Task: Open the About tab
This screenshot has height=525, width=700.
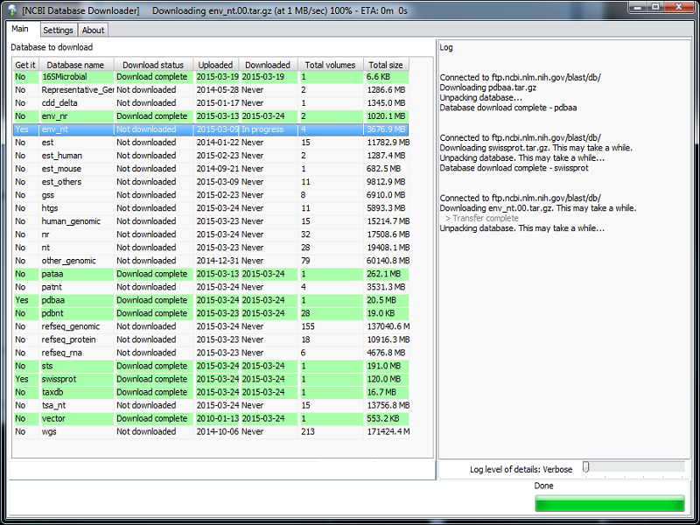Action: [x=93, y=29]
